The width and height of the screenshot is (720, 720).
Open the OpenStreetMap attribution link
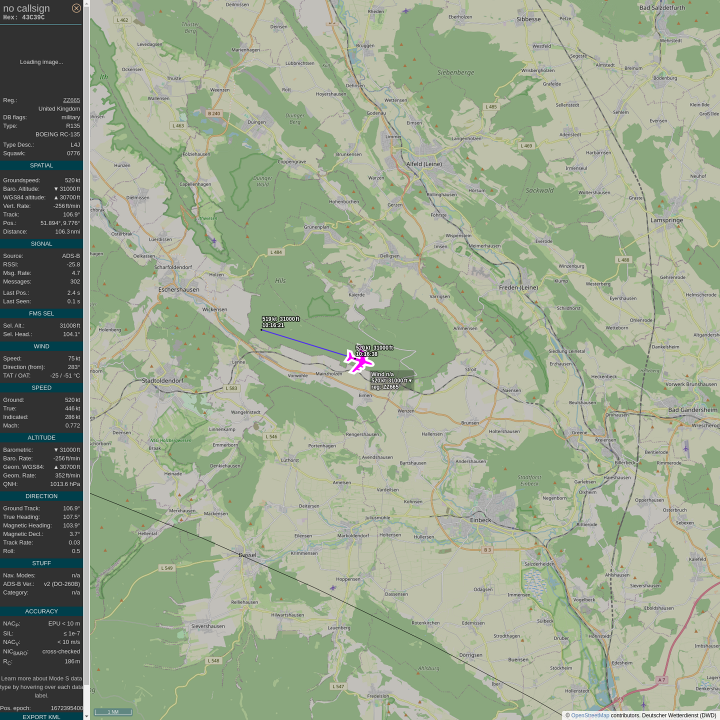(x=590, y=715)
